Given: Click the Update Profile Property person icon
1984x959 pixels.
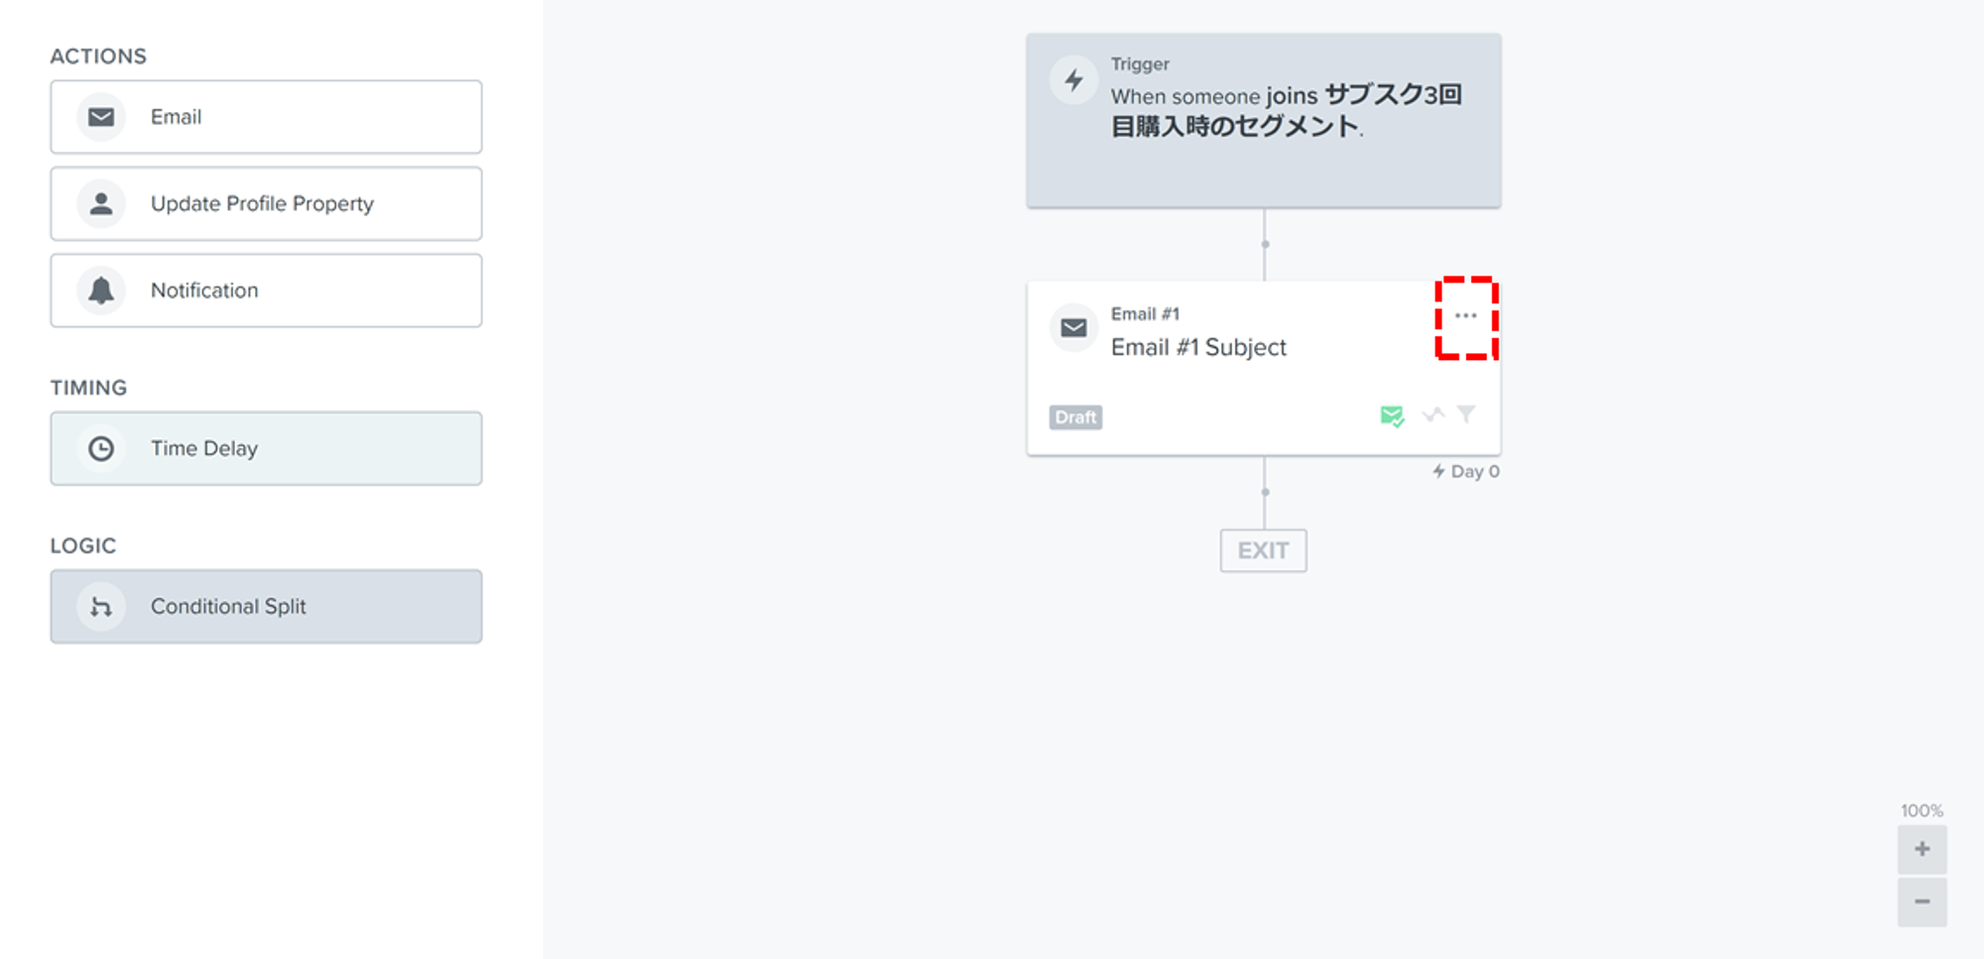Looking at the screenshot, I should (101, 204).
